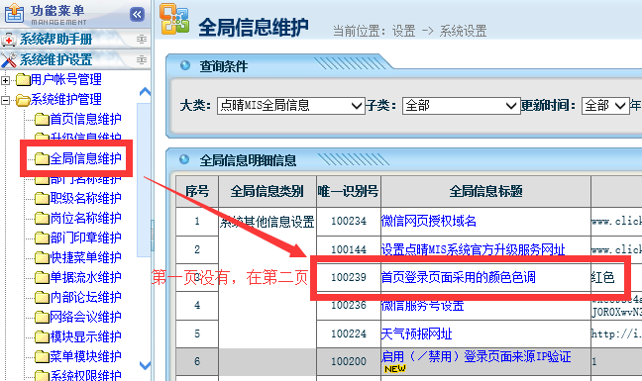The height and width of the screenshot is (381, 642).
Task: Toggle the 系统维护设置 section collapse icon
Action: 142,60
